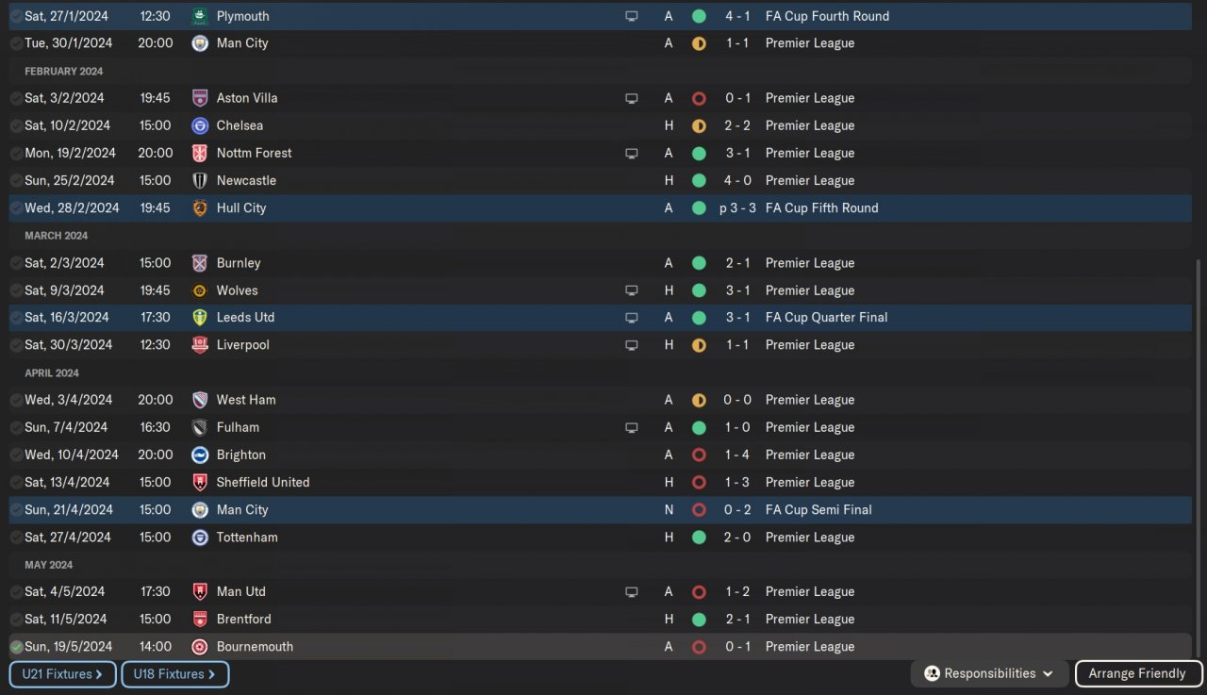
Task: Open the Responsibilities dropdown
Action: [x=990, y=673]
